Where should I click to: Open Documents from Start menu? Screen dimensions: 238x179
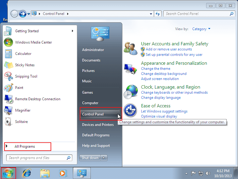[x=91, y=60]
